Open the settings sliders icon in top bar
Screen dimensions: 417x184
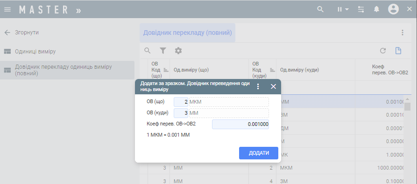pos(361,10)
